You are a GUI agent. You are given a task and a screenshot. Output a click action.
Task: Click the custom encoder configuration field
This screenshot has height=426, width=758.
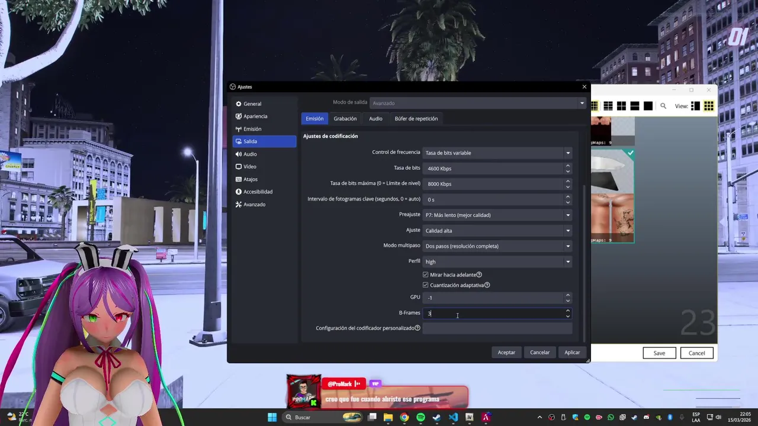pyautogui.click(x=497, y=328)
